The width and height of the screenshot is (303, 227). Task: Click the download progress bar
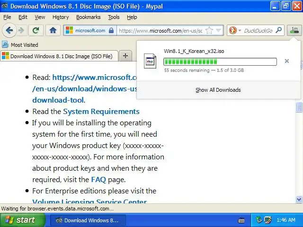click(220, 61)
